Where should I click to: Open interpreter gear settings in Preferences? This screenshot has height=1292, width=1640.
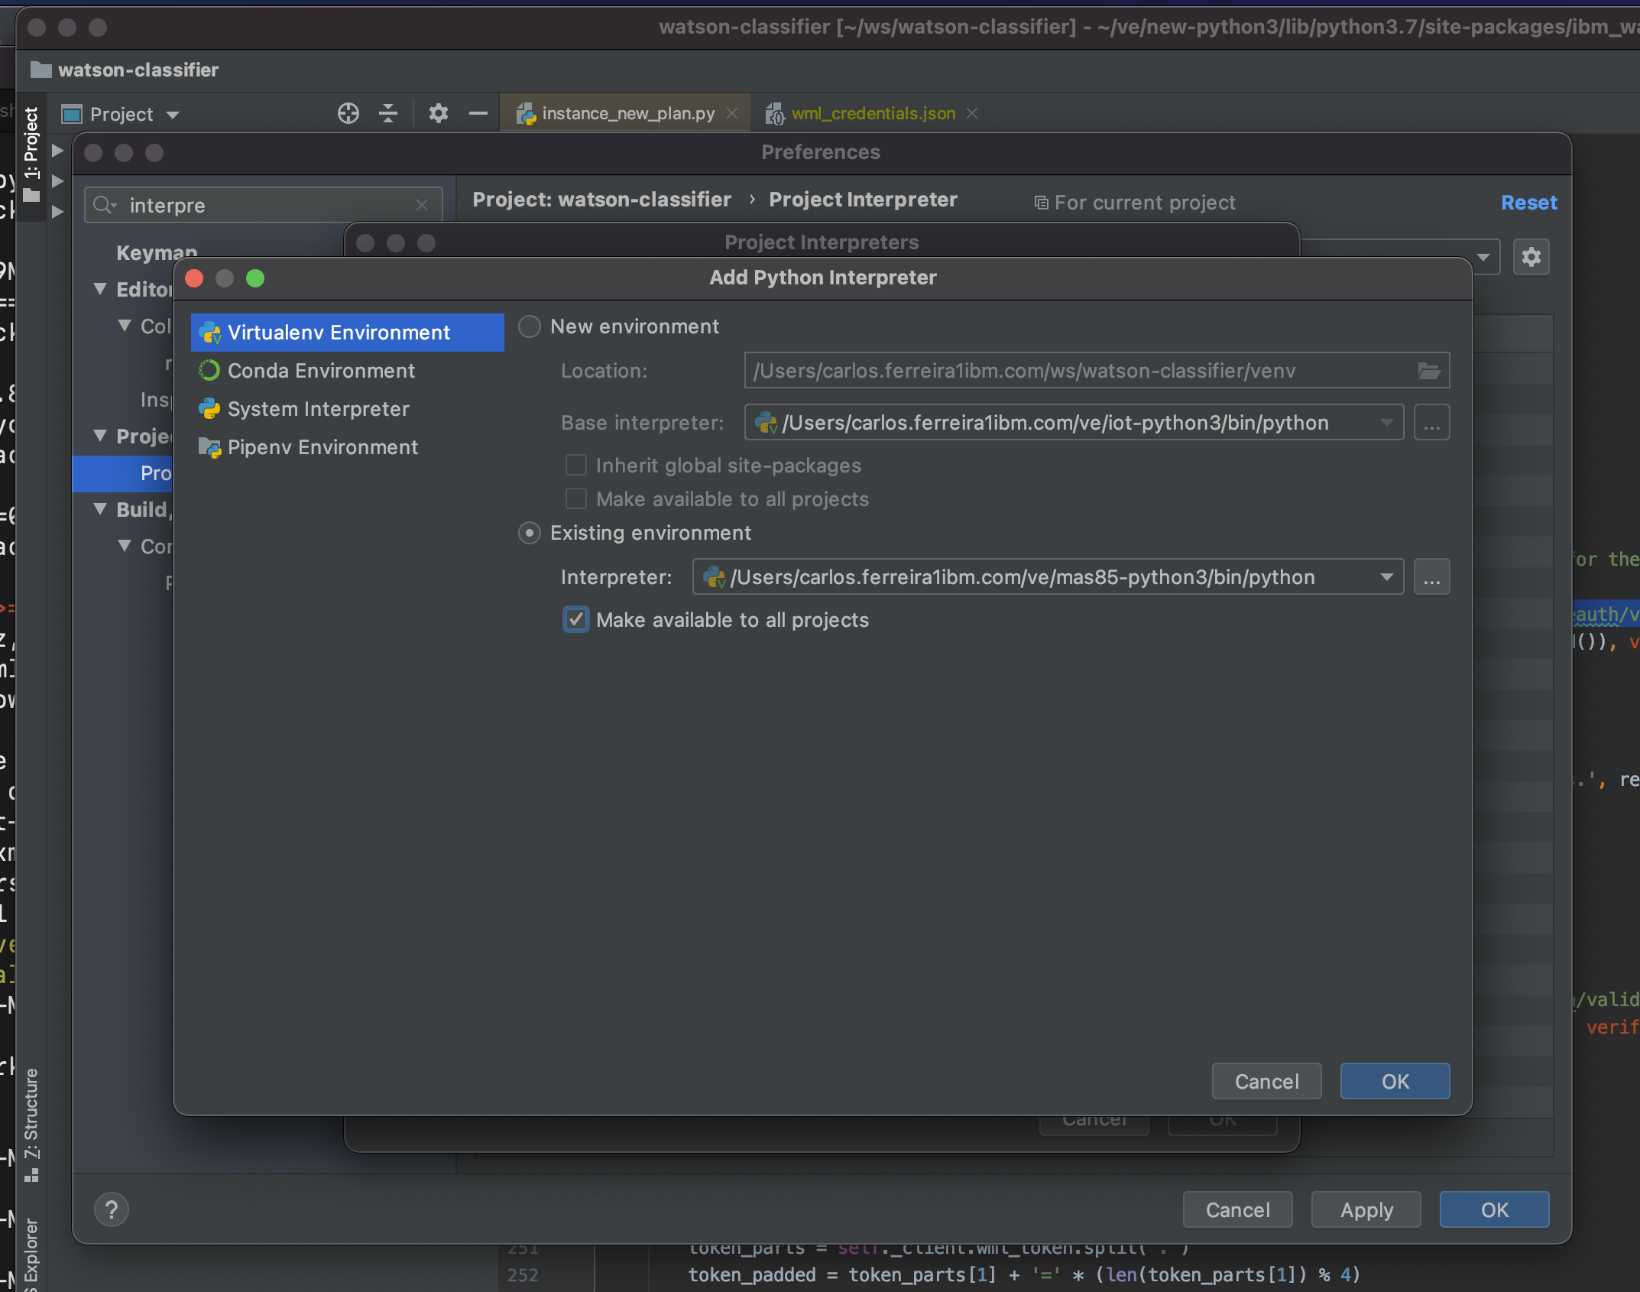click(x=1531, y=257)
